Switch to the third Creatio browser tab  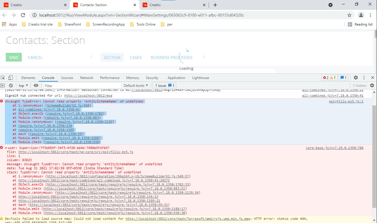pos(174,5)
